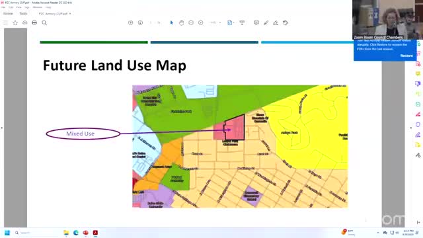
Task: Open the find text magnifier
Action: (44, 22)
